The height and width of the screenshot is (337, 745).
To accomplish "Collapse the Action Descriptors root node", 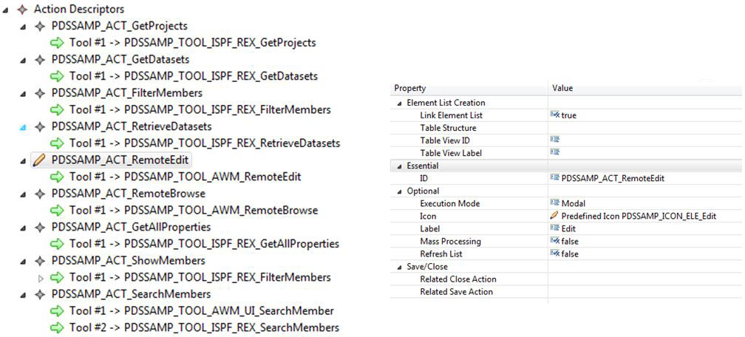I will coord(6,10).
